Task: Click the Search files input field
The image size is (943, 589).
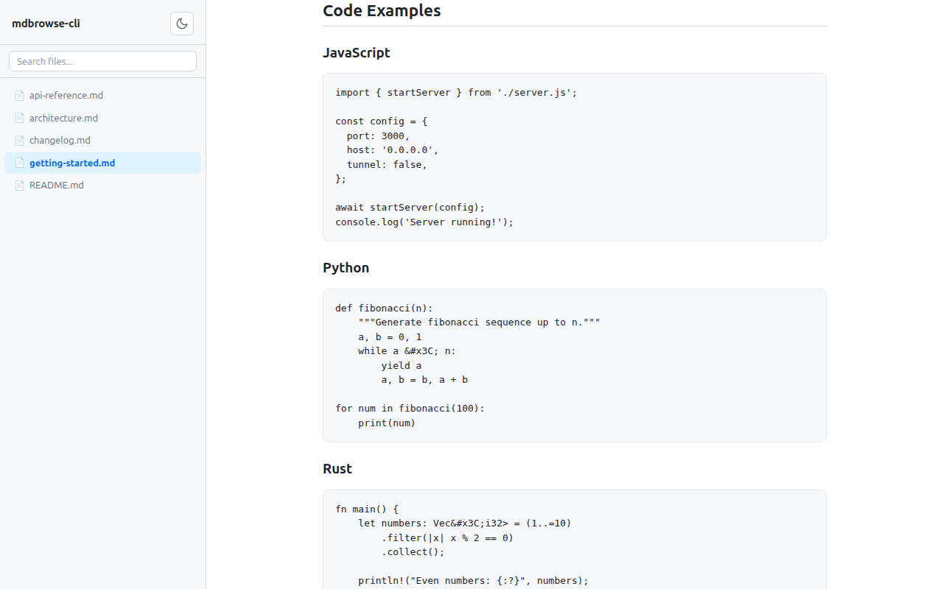Action: click(x=102, y=61)
